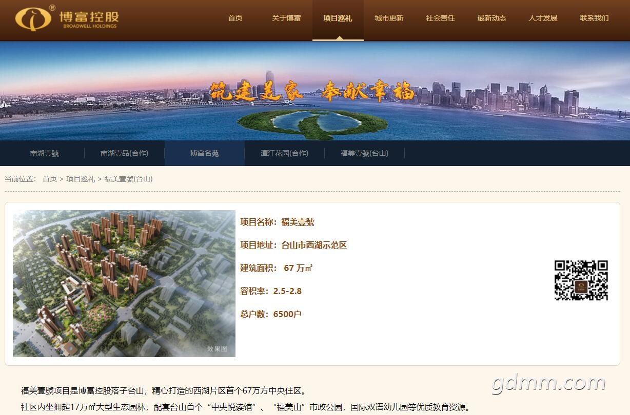Open 最新动态 nav item
630x415 pixels.
tap(491, 18)
